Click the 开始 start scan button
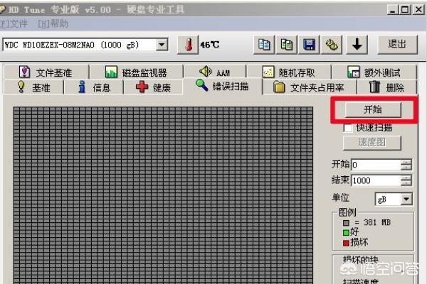Image resolution: width=427 pixels, height=284 pixels. pos(373,109)
